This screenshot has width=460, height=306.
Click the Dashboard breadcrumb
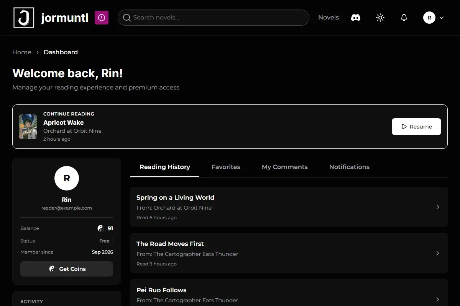61,52
